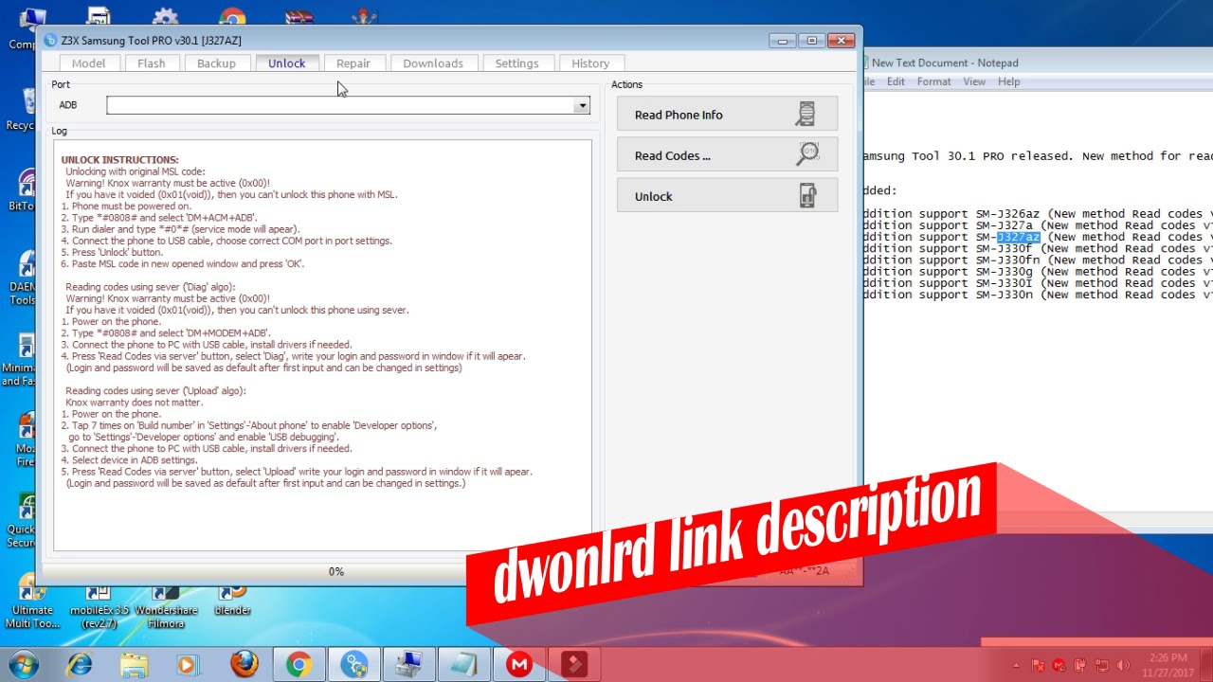Open Notepad View menu

click(x=974, y=81)
